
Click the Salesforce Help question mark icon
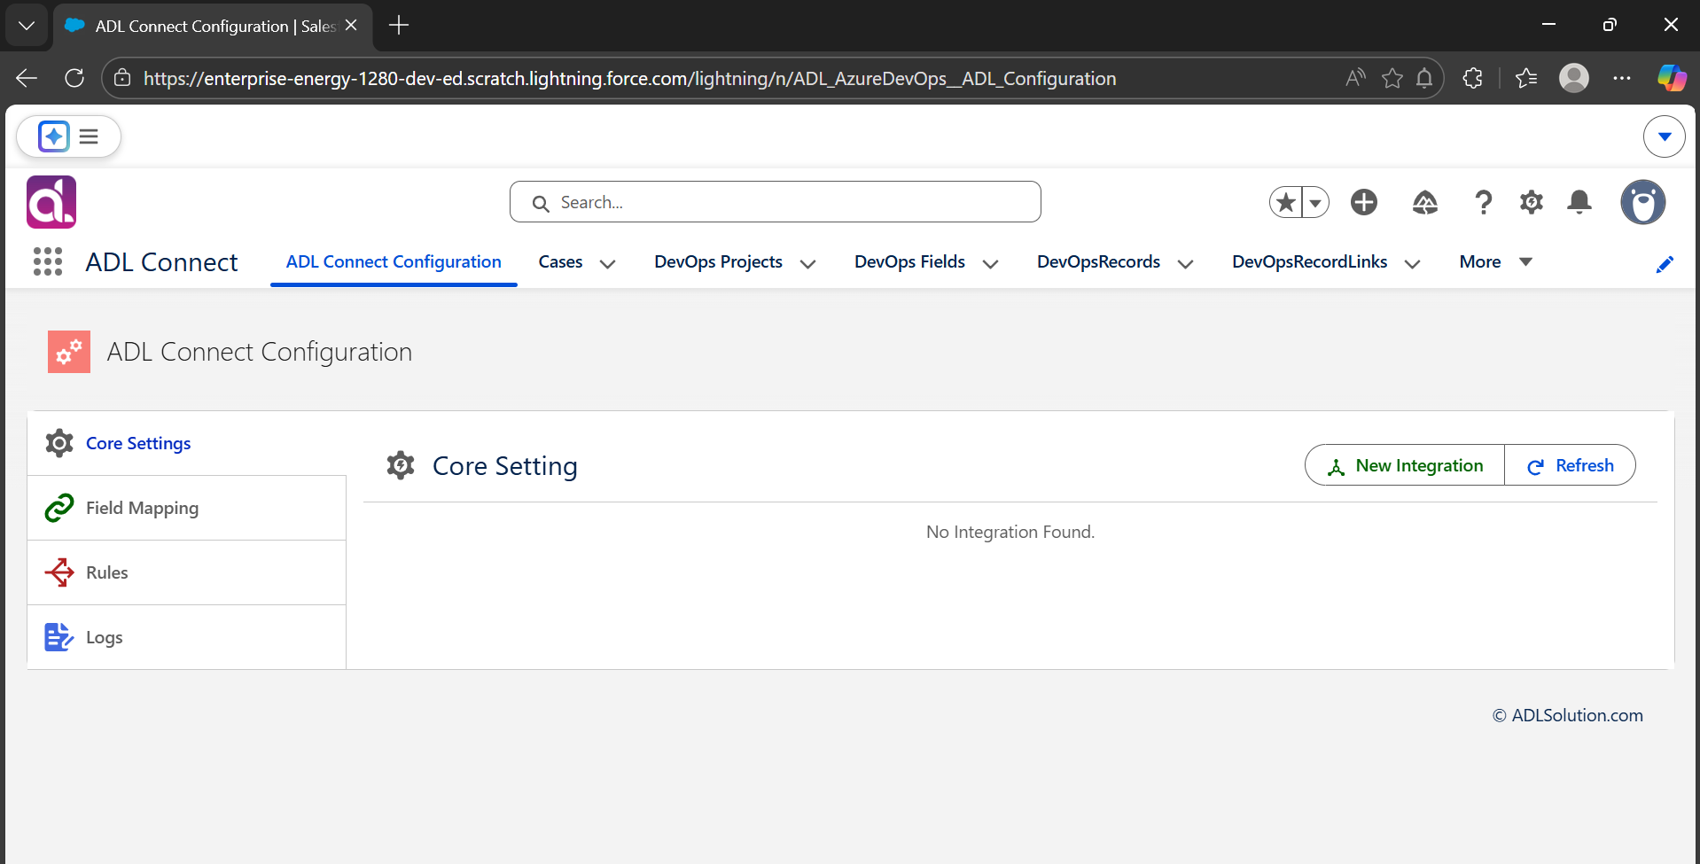point(1483,202)
